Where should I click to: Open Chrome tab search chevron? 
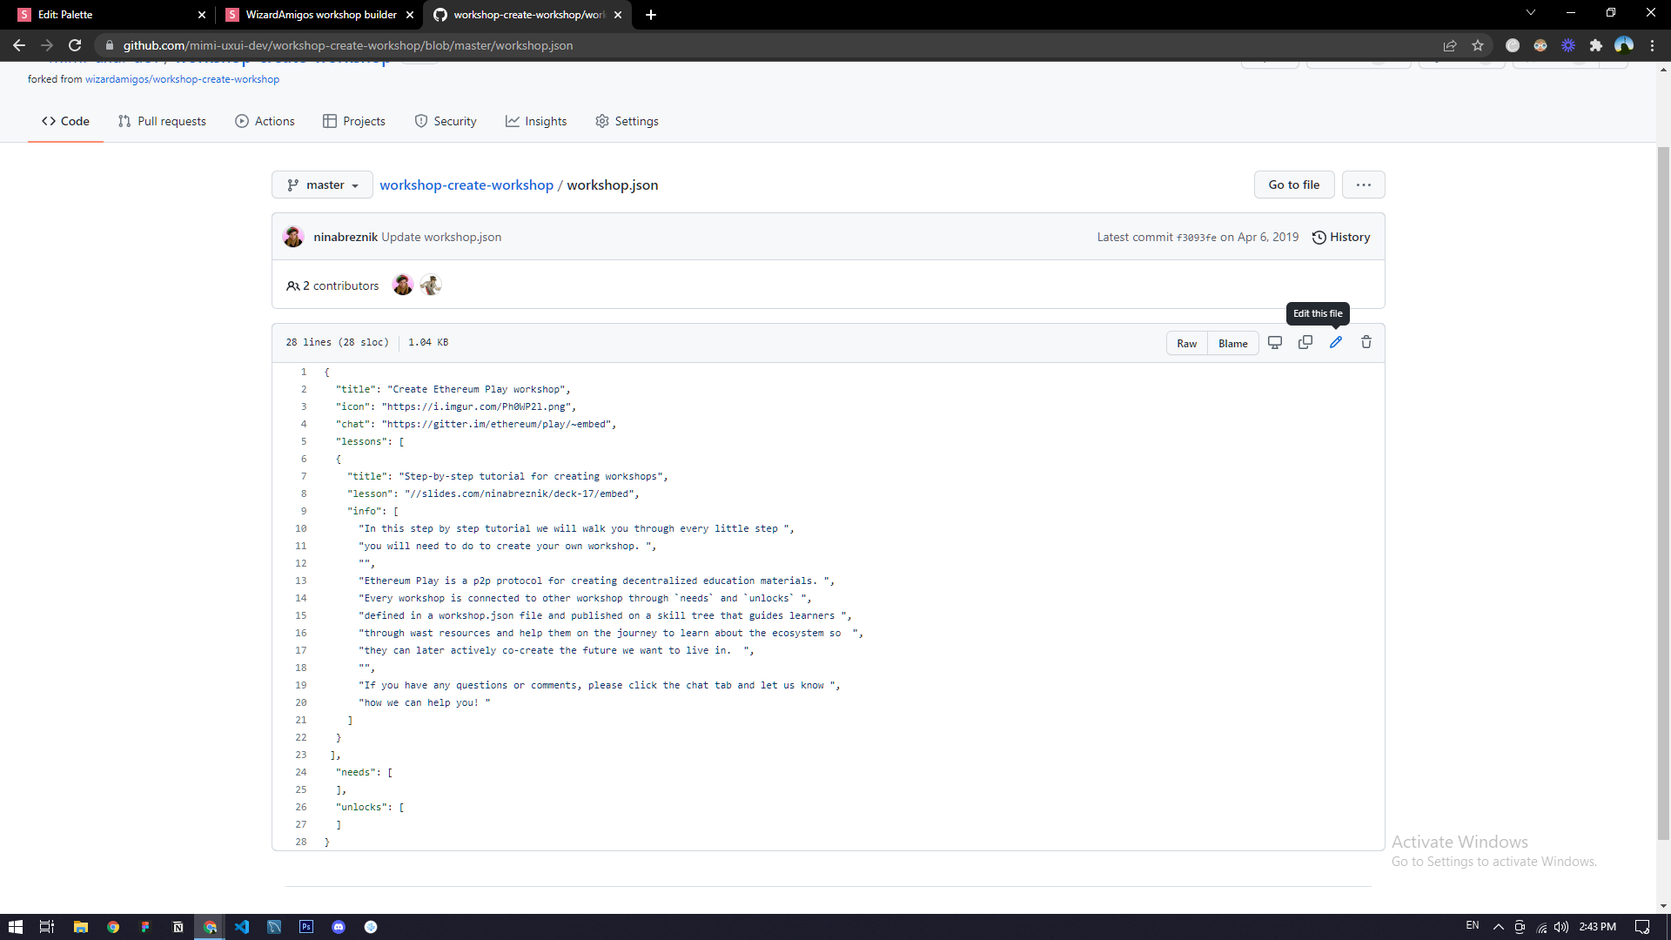[1530, 13]
